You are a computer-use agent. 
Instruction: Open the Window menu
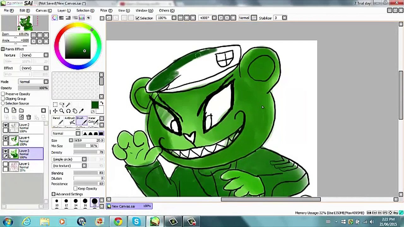coord(144,10)
